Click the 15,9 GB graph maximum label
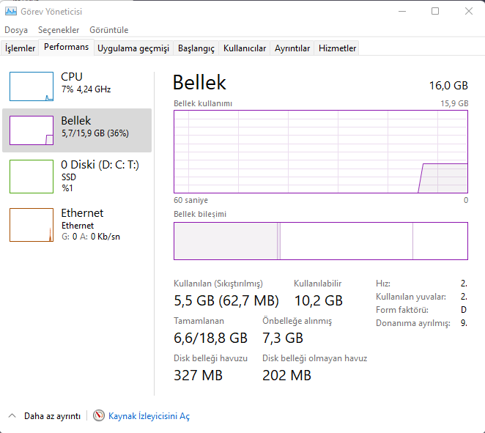Screen dimensions: 485x433 (454, 103)
